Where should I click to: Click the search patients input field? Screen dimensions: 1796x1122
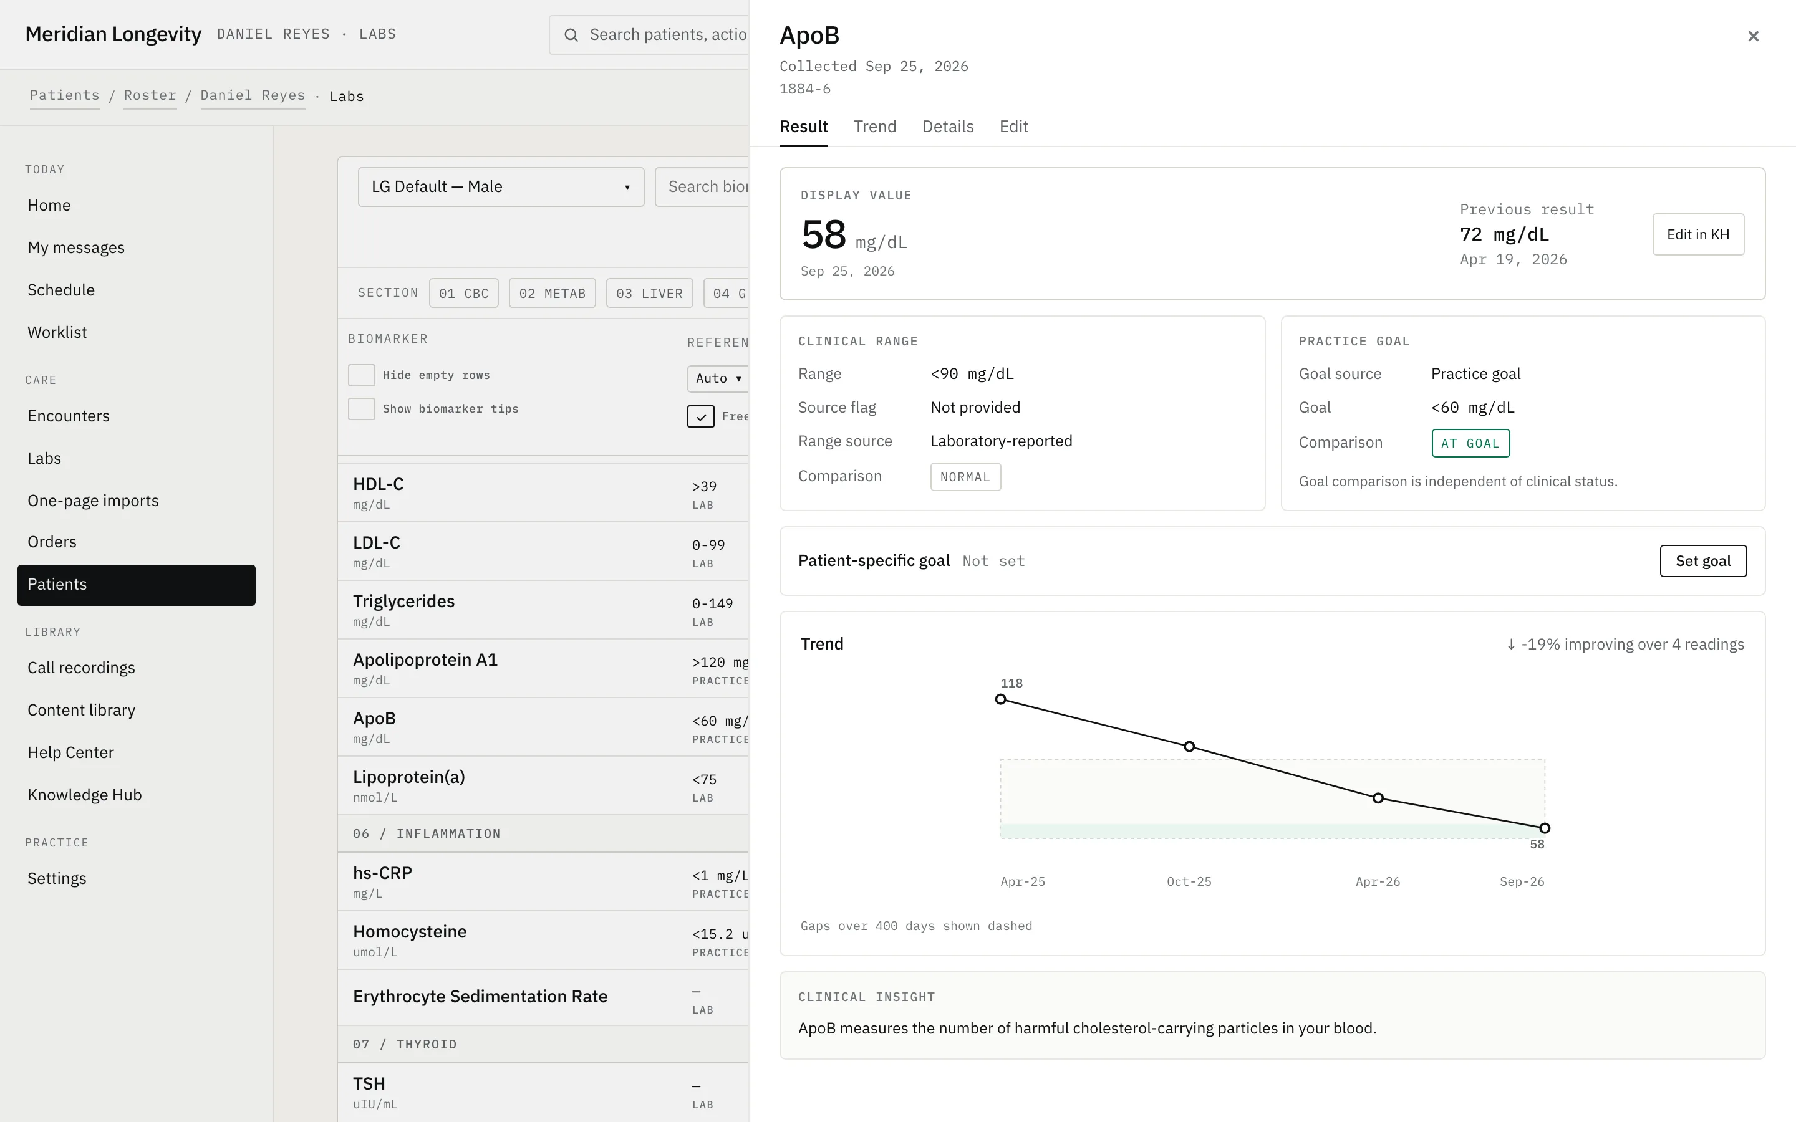coord(649,35)
